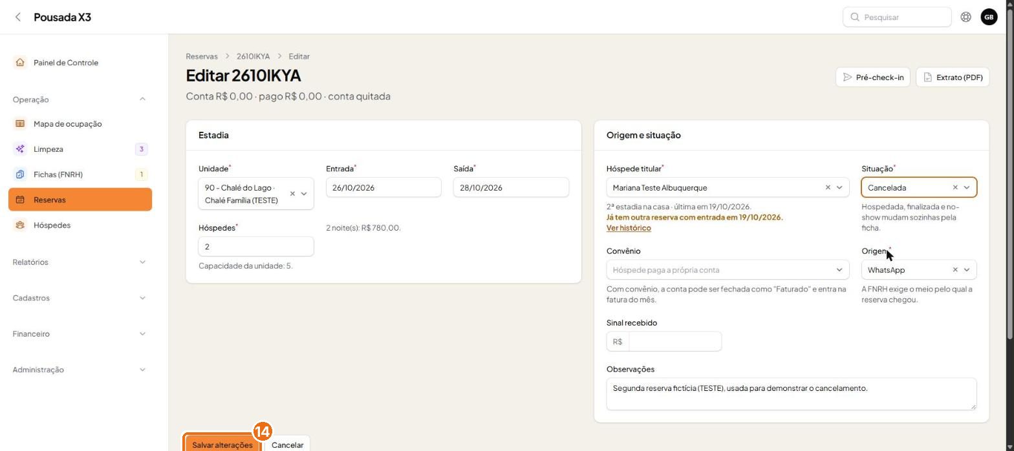Image resolution: width=1014 pixels, height=451 pixels.
Task: Clear the Unidade selection
Action: tap(292, 194)
